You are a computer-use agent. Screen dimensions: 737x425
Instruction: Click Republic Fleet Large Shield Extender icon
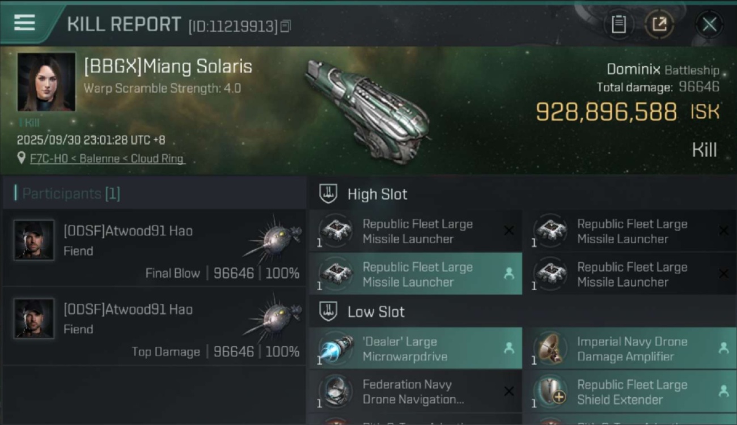[550, 392]
